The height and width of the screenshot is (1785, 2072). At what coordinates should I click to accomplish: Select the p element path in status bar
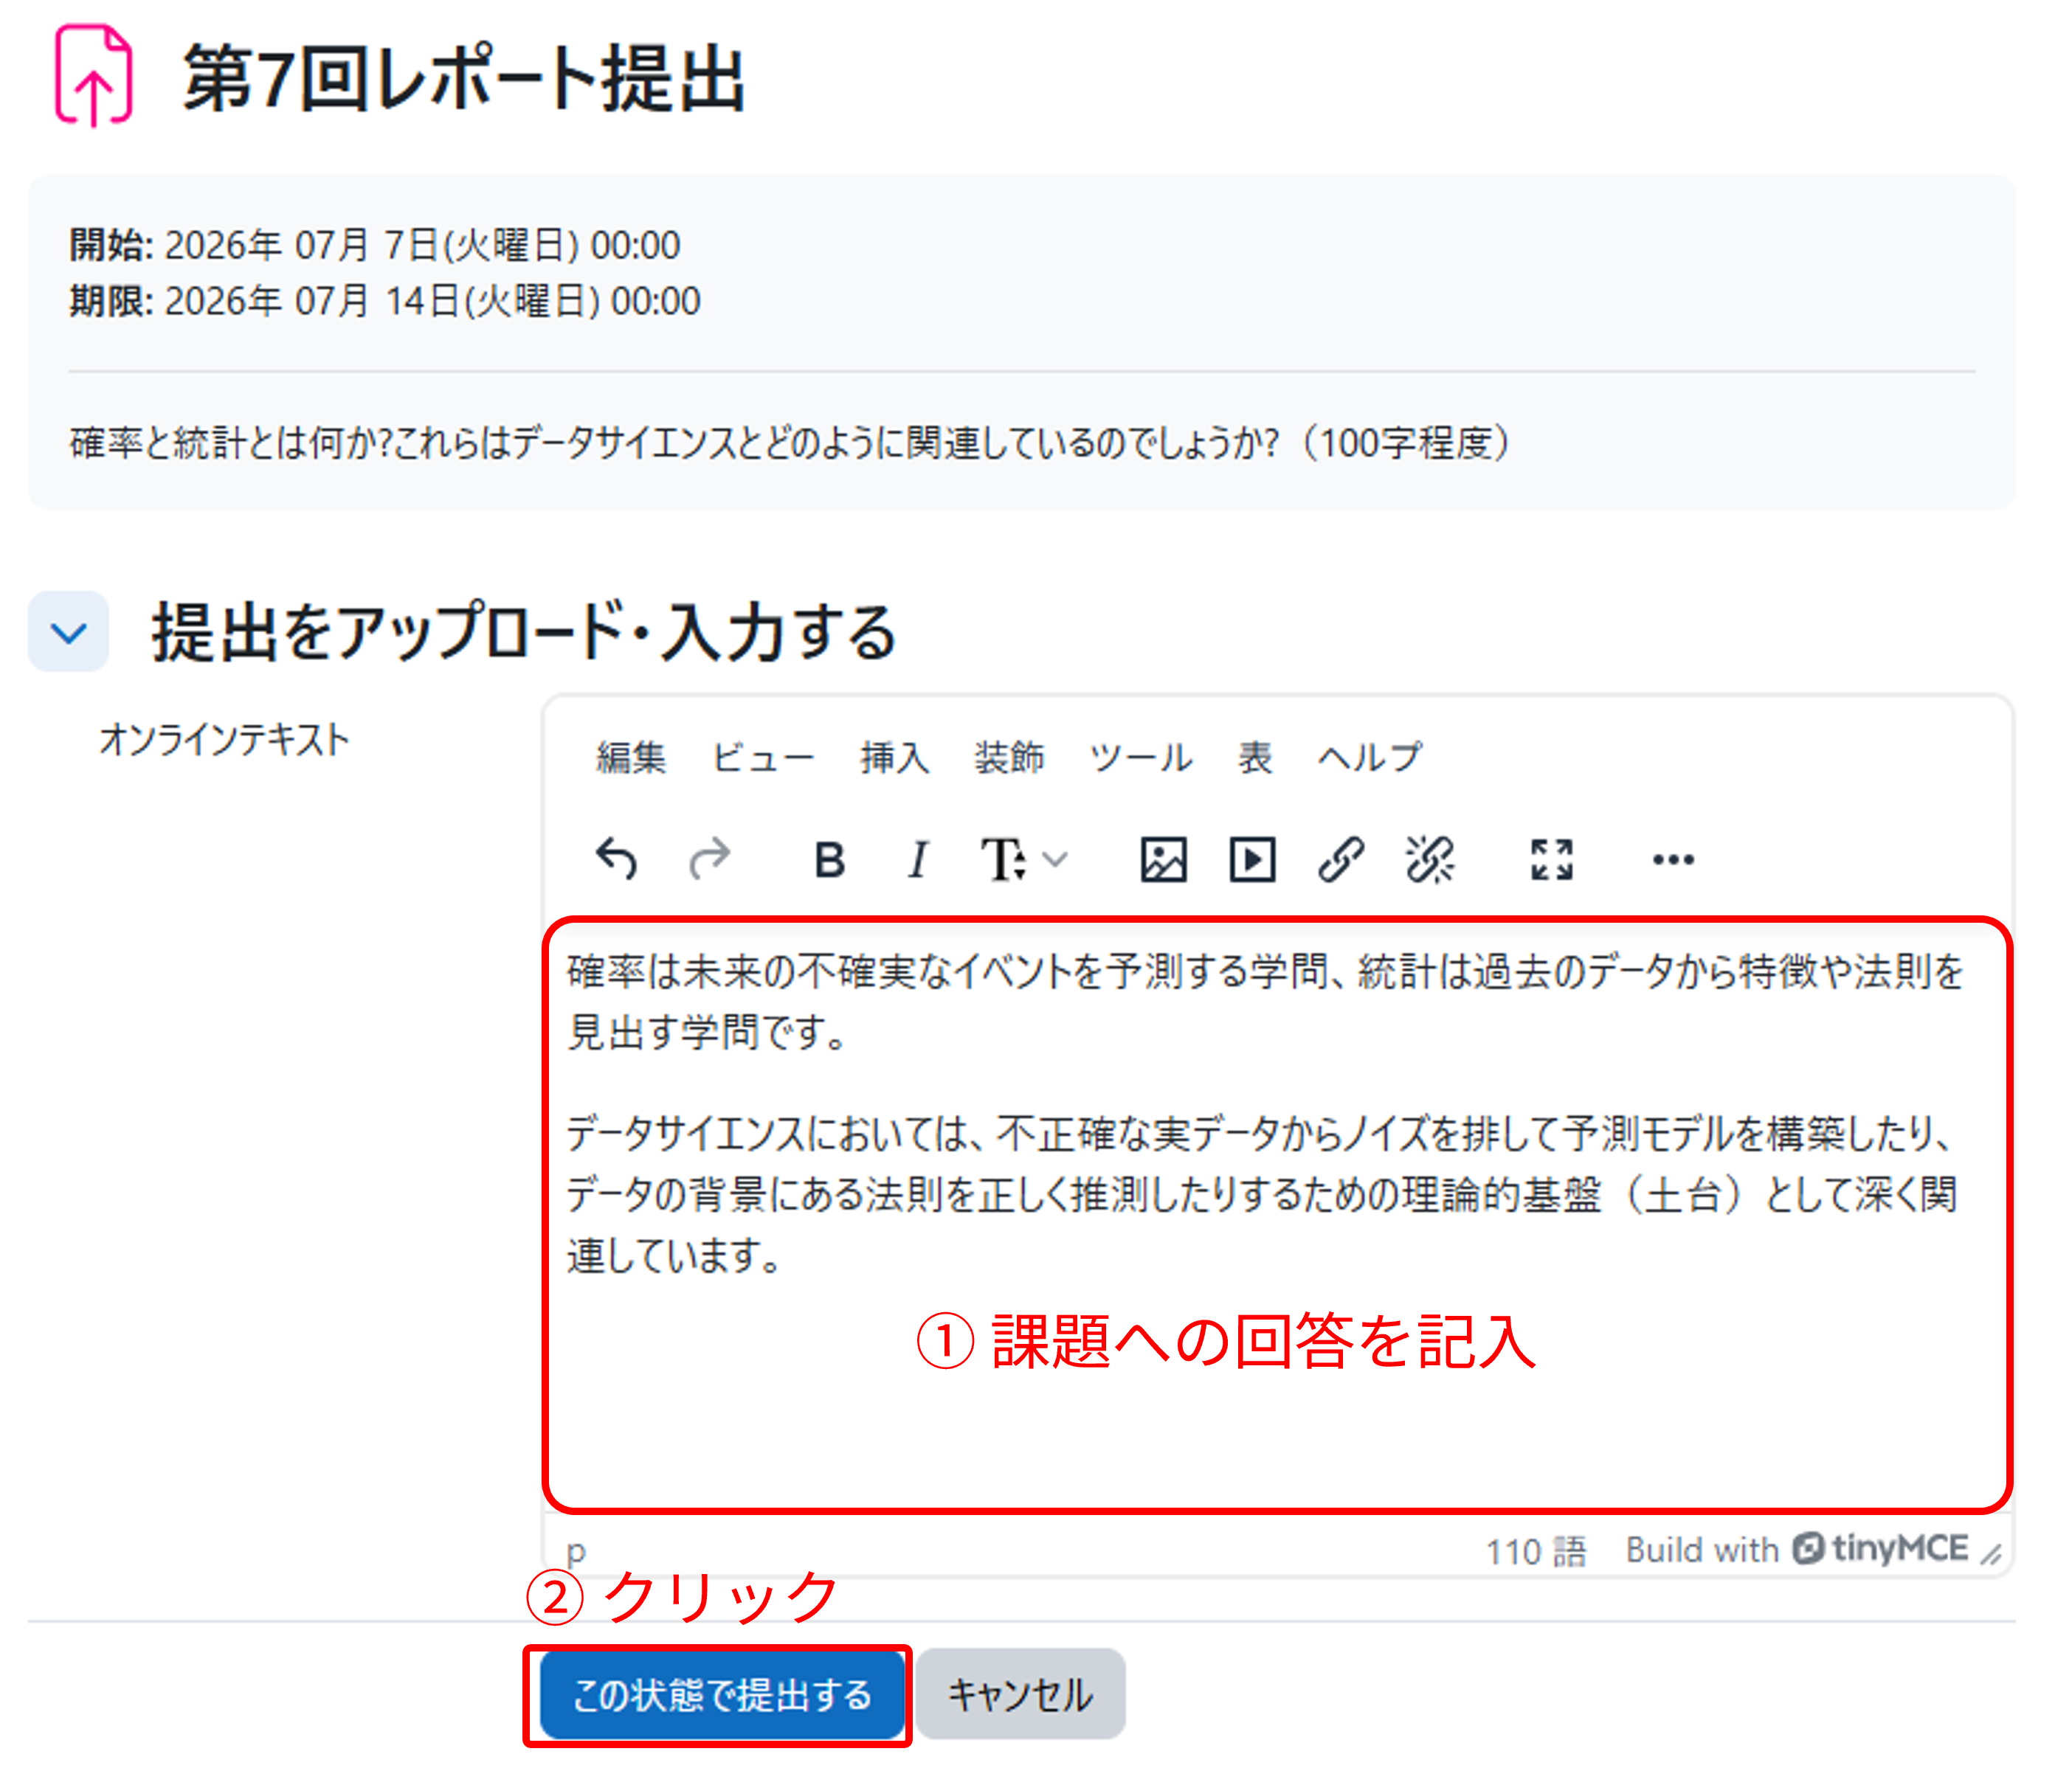coord(576,1550)
